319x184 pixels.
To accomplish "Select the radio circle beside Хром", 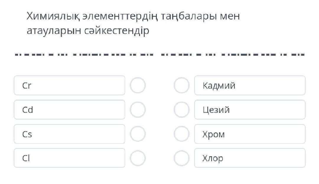I will pos(181,134).
